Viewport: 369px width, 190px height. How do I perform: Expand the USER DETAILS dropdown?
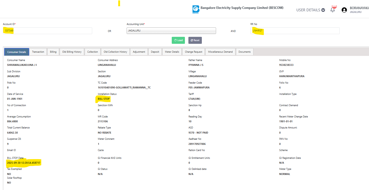coord(311,10)
